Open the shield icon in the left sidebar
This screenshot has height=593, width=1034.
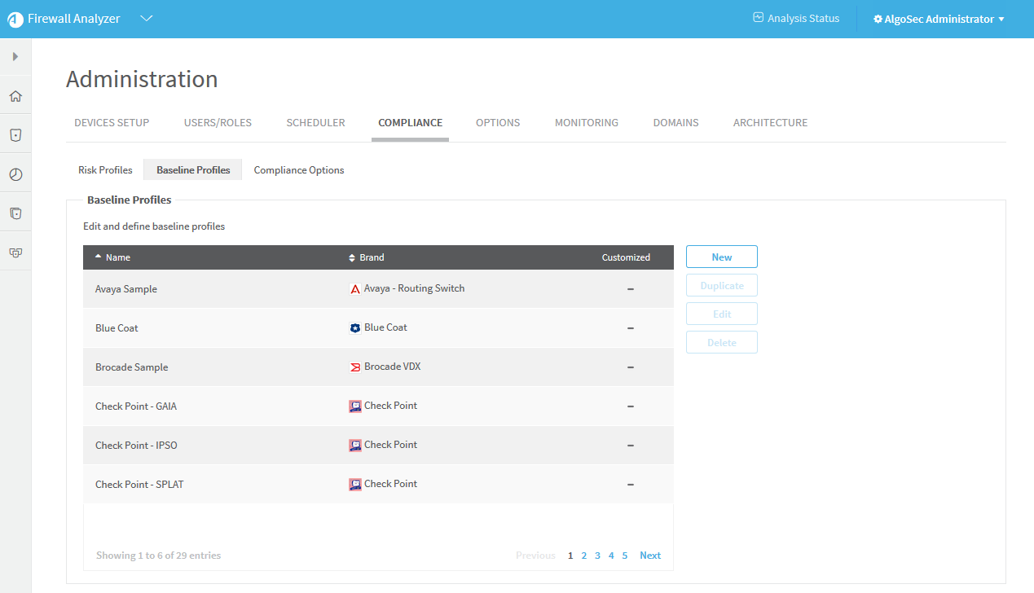[15, 135]
